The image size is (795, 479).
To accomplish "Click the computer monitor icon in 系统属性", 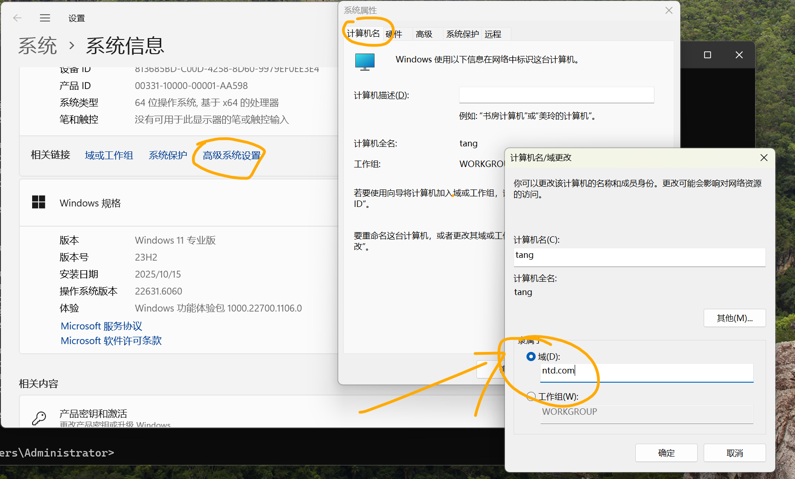I will pyautogui.click(x=365, y=62).
